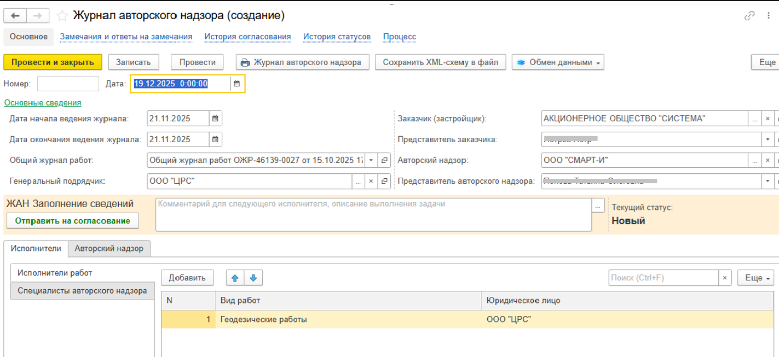Open Генеральный подрядчик record via open icon
779x357 pixels.
coord(385,181)
